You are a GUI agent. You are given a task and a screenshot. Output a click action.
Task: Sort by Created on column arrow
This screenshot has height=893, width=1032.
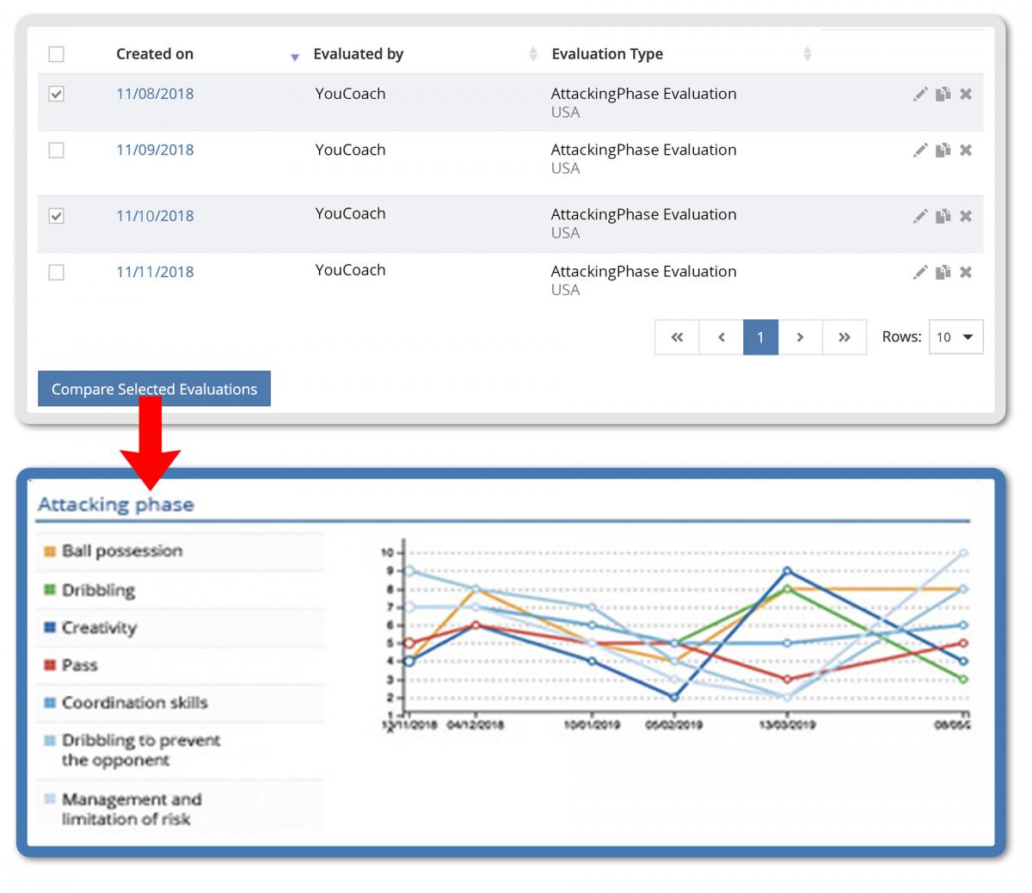click(294, 57)
